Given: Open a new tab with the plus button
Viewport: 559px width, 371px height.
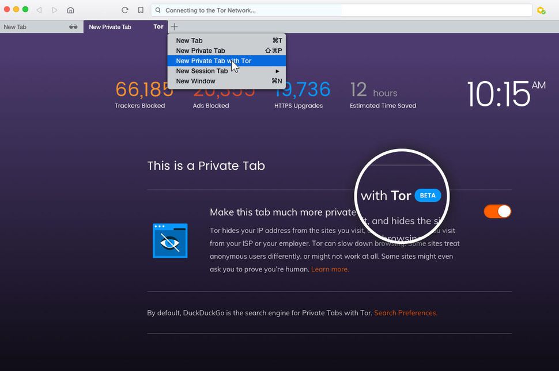Looking at the screenshot, I should pos(174,26).
